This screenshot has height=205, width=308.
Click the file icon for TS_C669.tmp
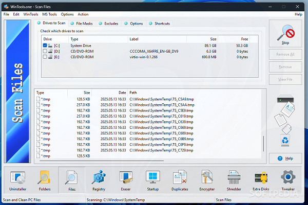click(38, 127)
